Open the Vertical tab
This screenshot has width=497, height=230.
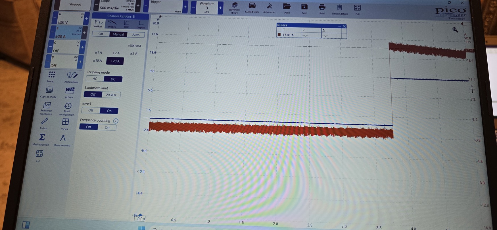[98, 23]
